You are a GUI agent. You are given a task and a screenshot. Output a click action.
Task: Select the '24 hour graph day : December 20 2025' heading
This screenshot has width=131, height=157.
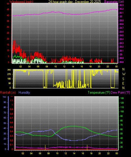(74, 1)
